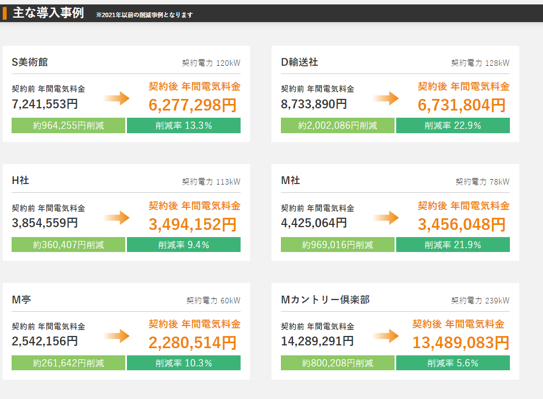Click the 主な導入事例 section heading
543x399 pixels.
[x=48, y=13]
